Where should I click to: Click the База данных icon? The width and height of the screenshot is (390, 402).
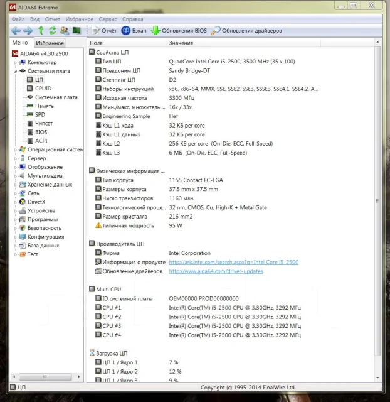[23, 246]
